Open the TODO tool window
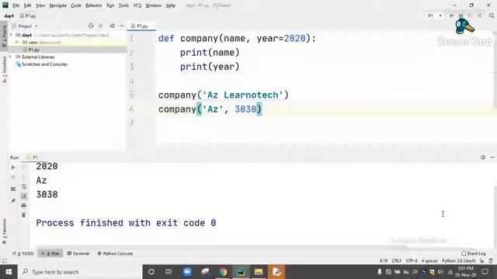497x279 pixels. 23,253
